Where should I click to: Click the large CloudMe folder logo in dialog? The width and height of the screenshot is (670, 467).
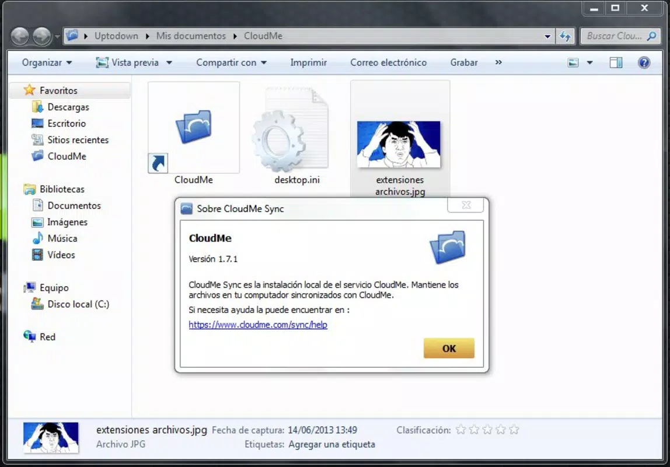[x=448, y=247]
